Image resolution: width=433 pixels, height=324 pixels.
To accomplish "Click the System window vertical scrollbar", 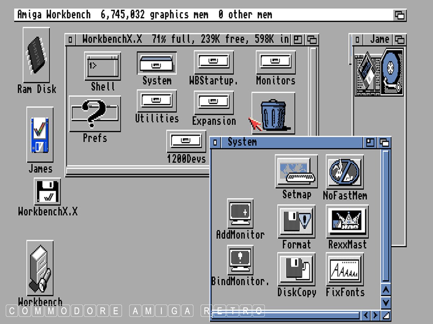I will (386, 216).
